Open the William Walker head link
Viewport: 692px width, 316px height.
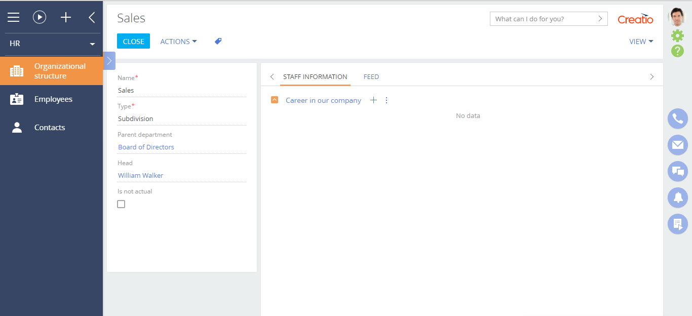point(141,175)
